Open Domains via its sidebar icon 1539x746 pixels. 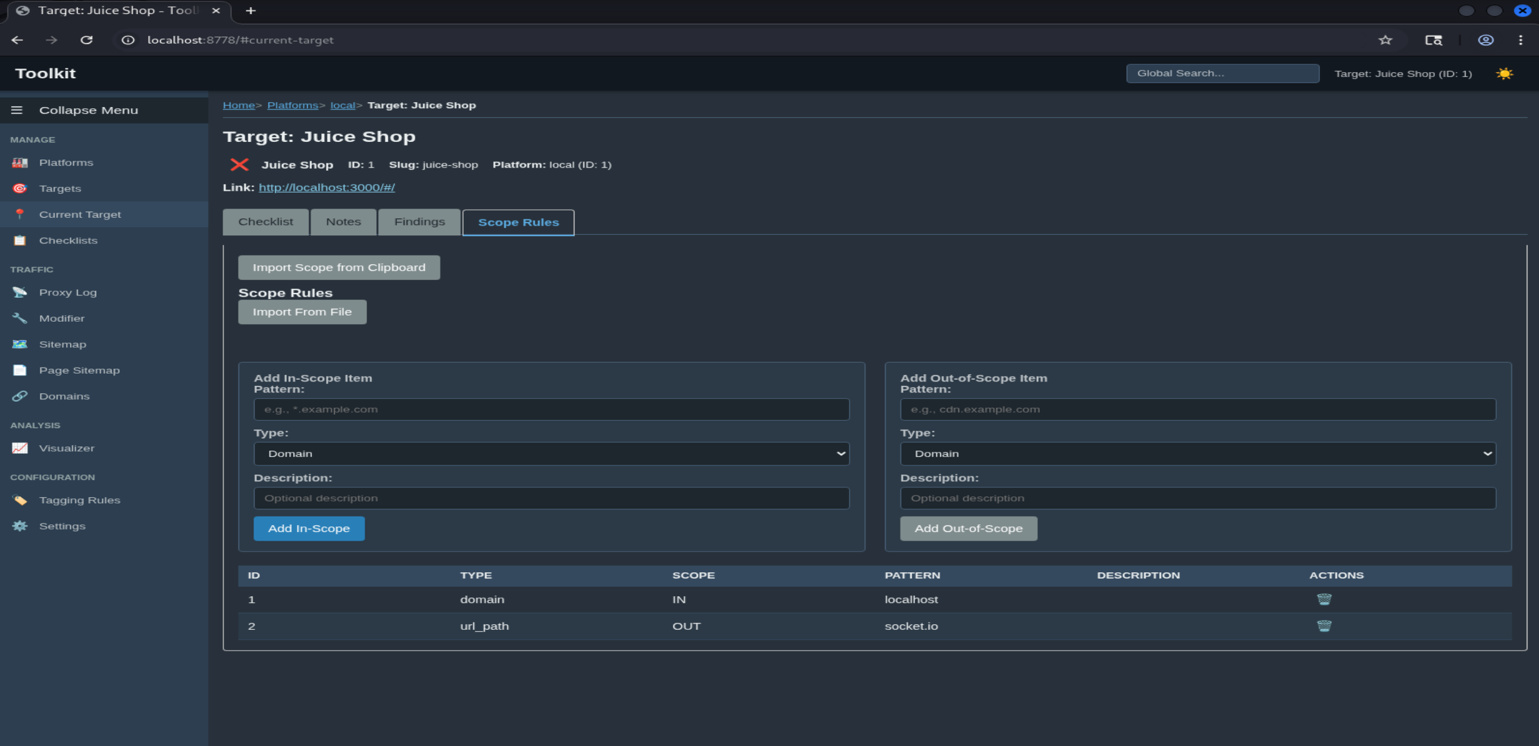pyautogui.click(x=19, y=396)
